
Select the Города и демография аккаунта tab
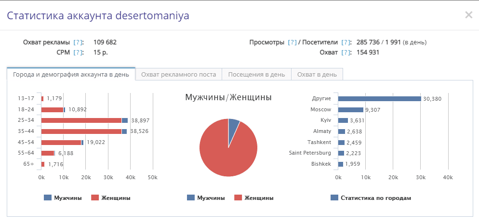click(71, 75)
